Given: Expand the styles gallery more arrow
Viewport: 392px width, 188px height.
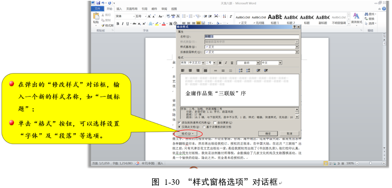Looking at the screenshot, I should pos(348,23).
